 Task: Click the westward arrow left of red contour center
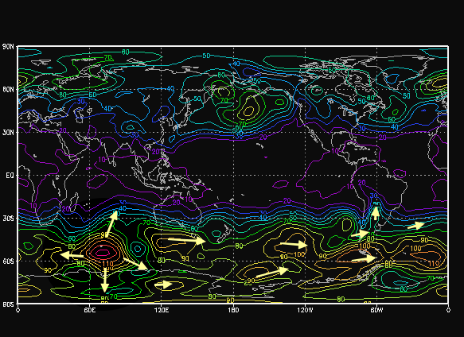72,255
